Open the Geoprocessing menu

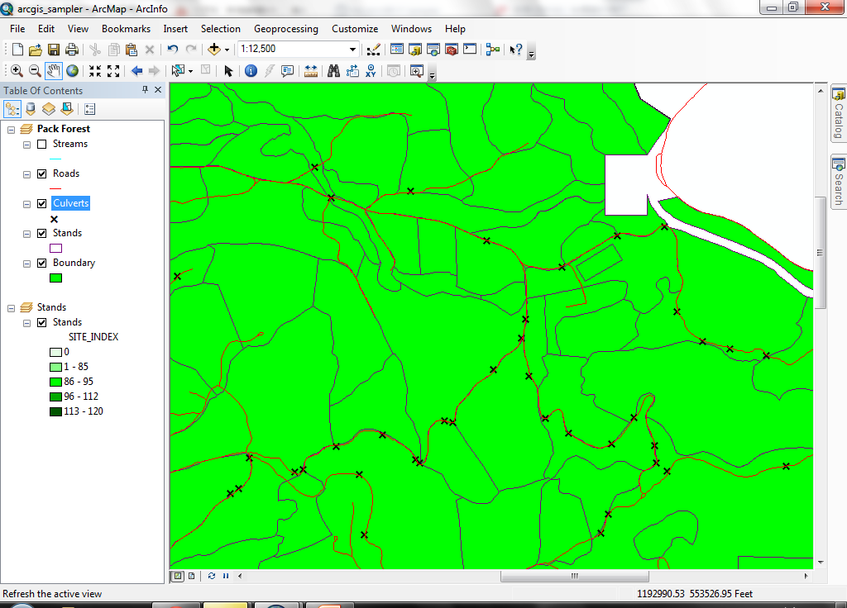click(285, 28)
